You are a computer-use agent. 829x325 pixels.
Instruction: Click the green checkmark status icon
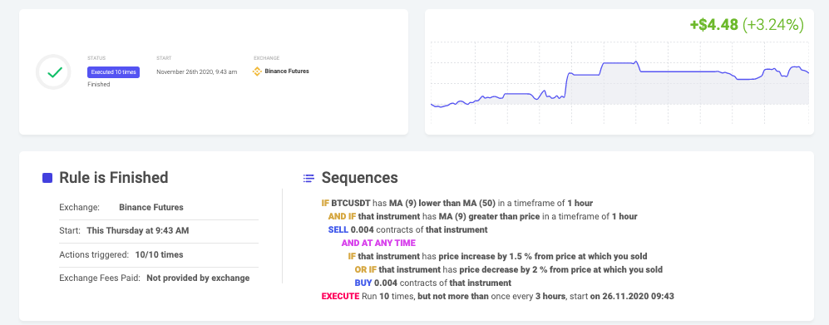(53, 71)
